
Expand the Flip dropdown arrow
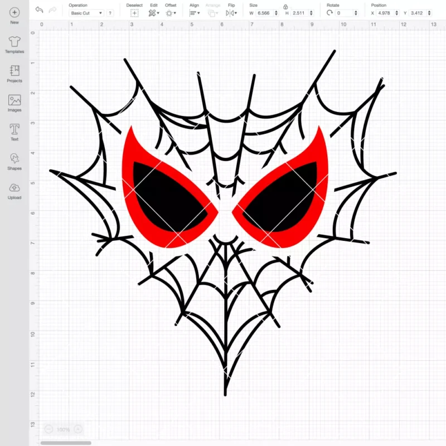[x=236, y=13]
